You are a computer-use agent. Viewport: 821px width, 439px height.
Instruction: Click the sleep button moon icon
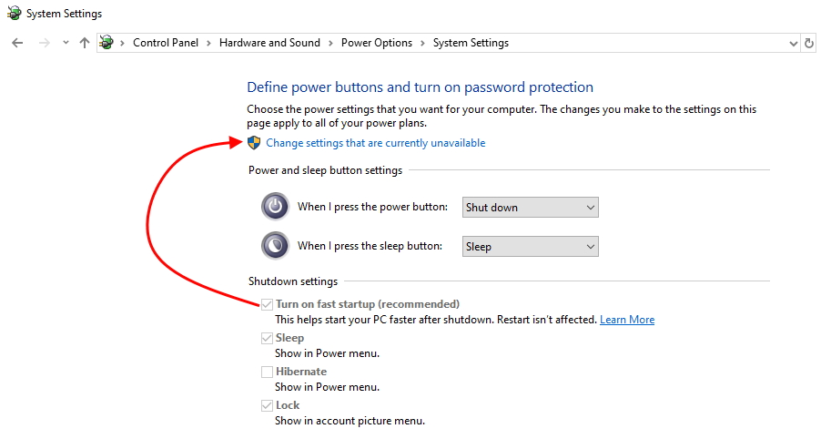point(276,245)
